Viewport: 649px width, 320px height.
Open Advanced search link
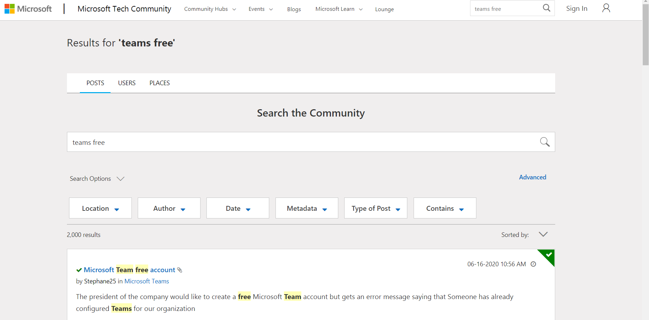coord(533,177)
